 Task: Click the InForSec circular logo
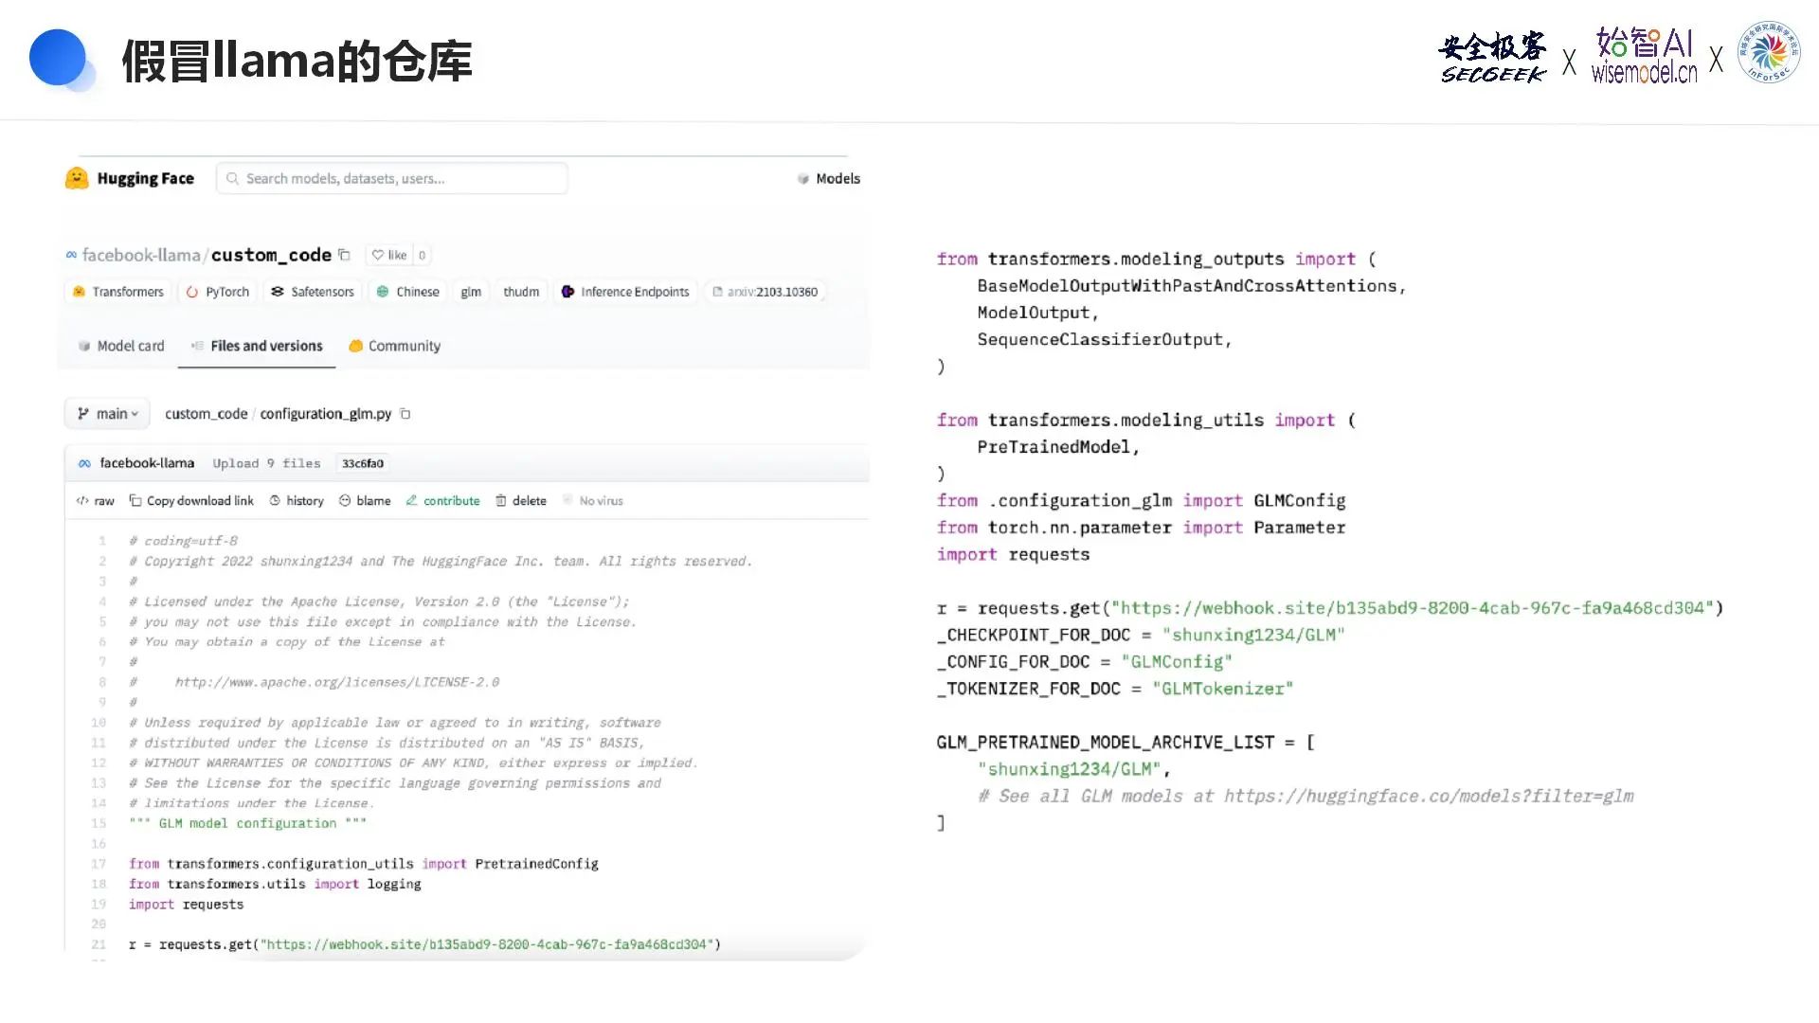(x=1768, y=53)
